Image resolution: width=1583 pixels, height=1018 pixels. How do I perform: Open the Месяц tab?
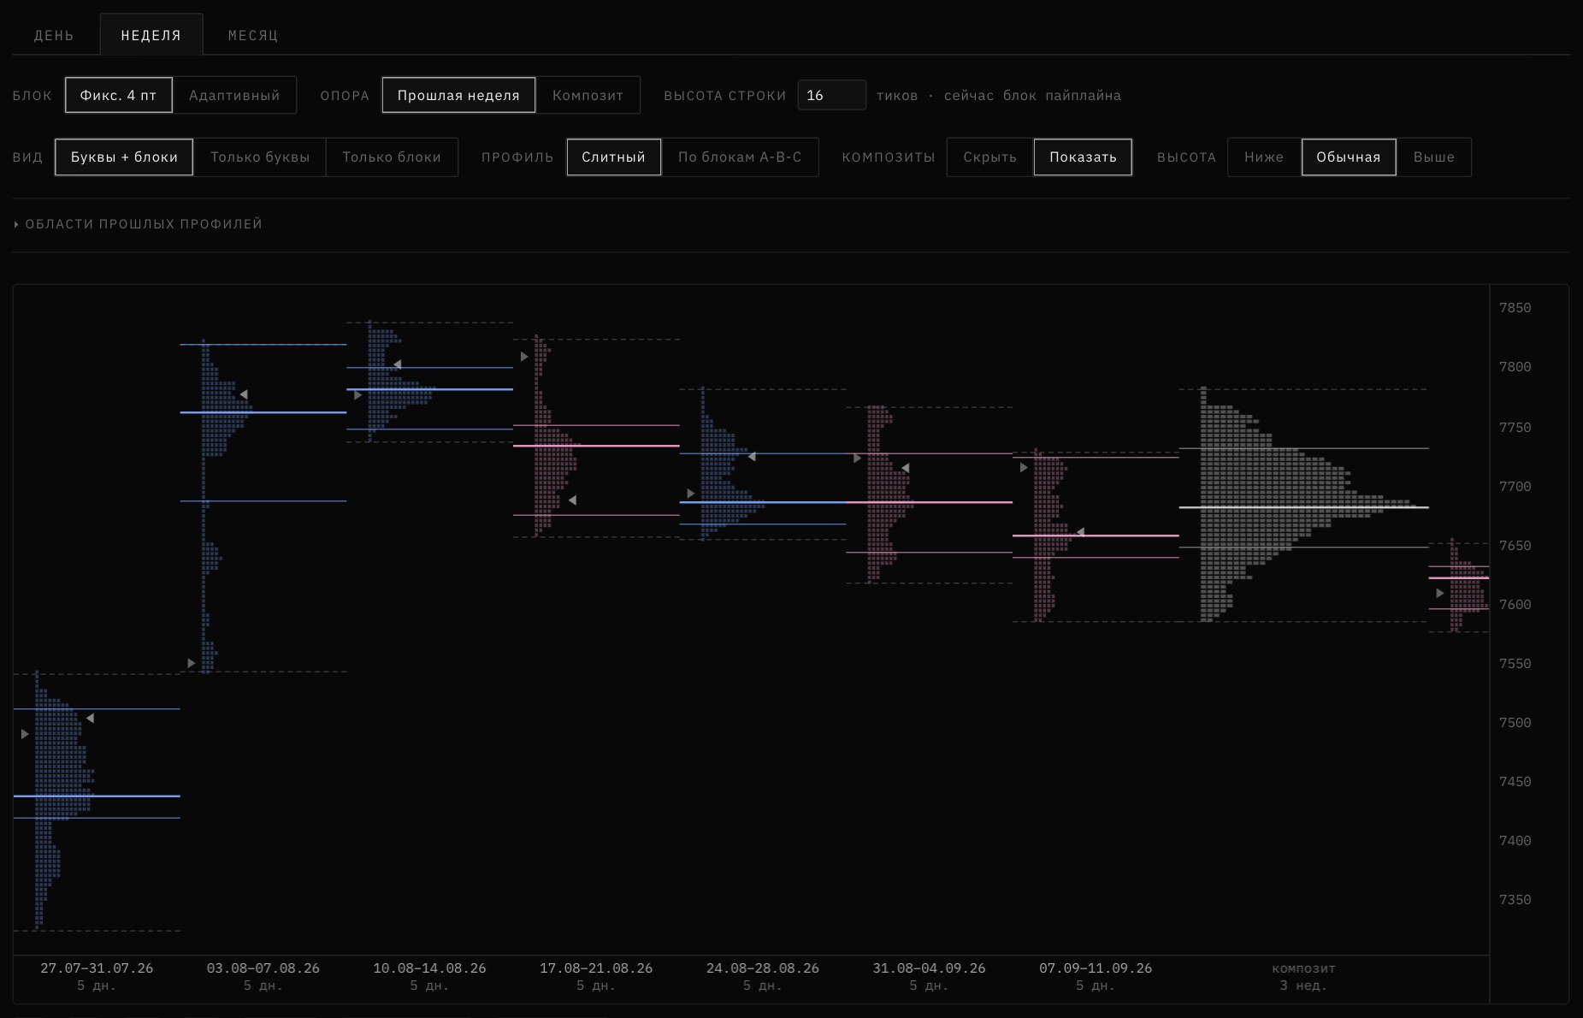(253, 35)
